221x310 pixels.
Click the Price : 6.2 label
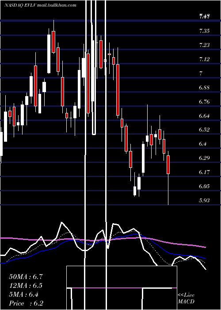tap(26, 303)
